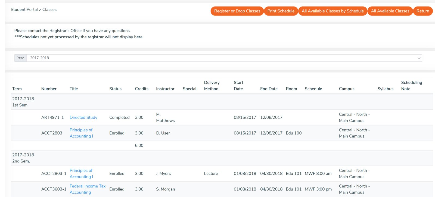
Task: Click the Number column header
Action: [x=49, y=89]
